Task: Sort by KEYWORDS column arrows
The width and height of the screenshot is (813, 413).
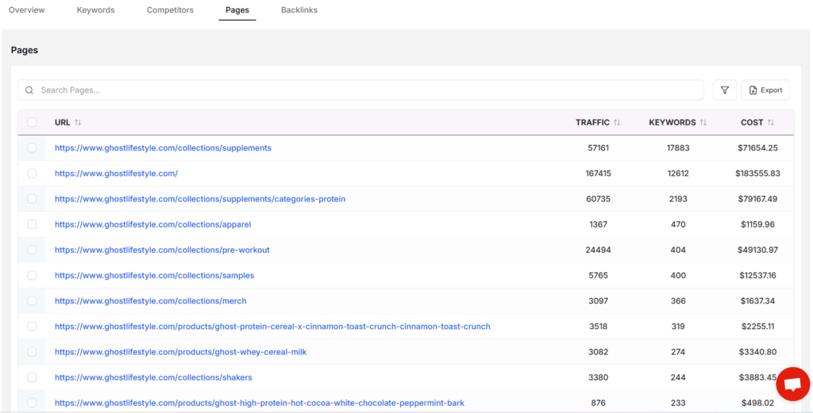Action: coord(703,123)
